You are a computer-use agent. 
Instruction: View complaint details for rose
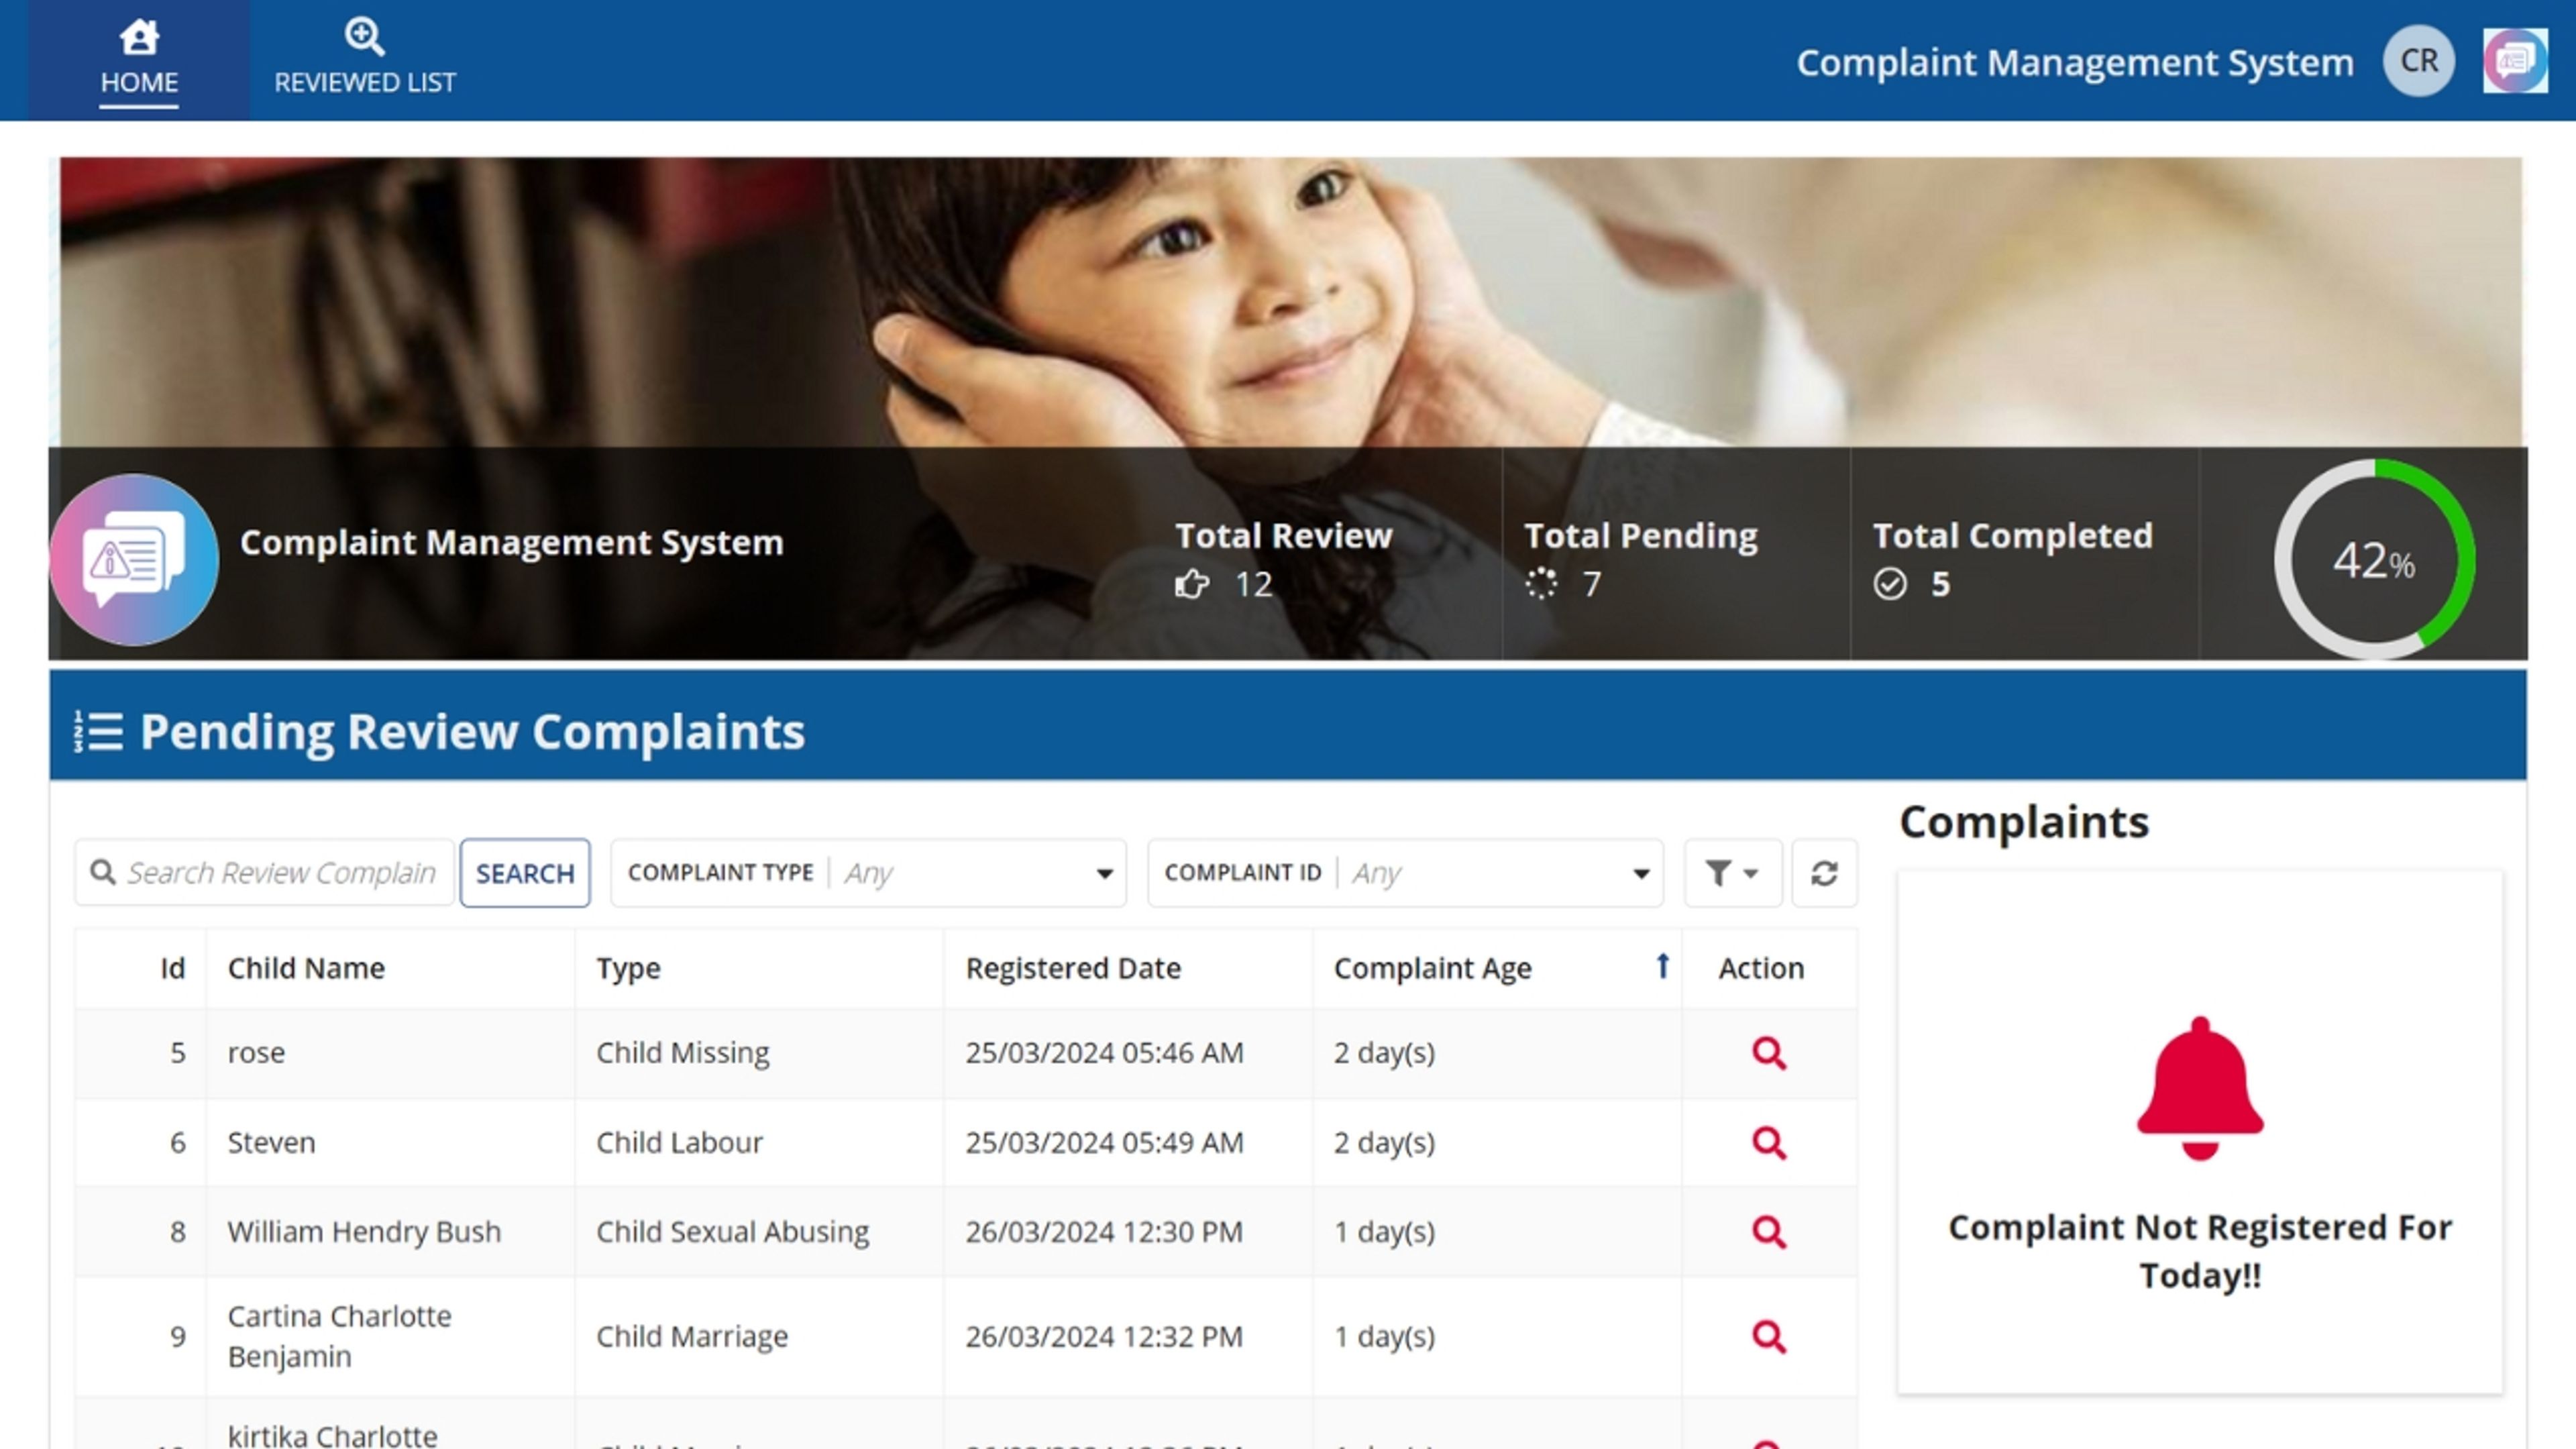[x=1768, y=1053]
